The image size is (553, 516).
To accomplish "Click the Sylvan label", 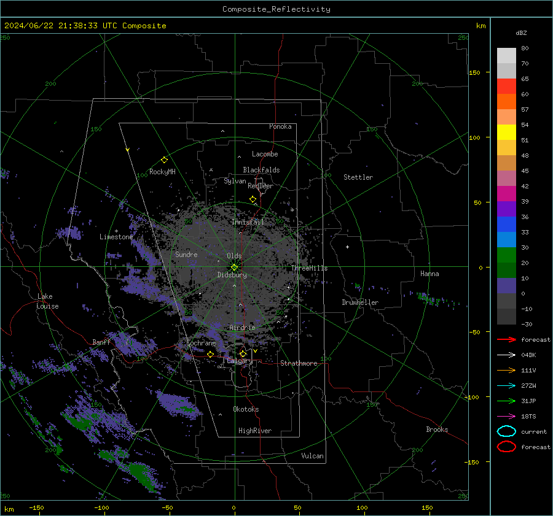I will (x=235, y=181).
